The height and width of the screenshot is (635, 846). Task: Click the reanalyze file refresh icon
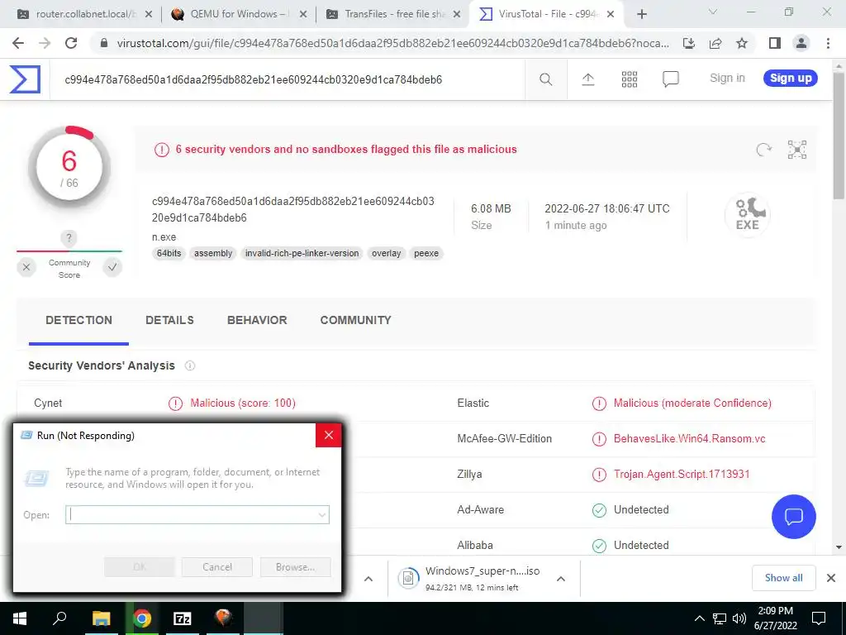(763, 150)
